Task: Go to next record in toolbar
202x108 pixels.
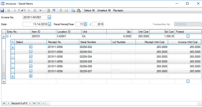Action: click(29, 11)
